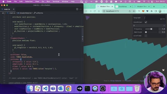The height and width of the screenshot is (94, 167).
Task: Open the Apple menu
Action: 3,2
